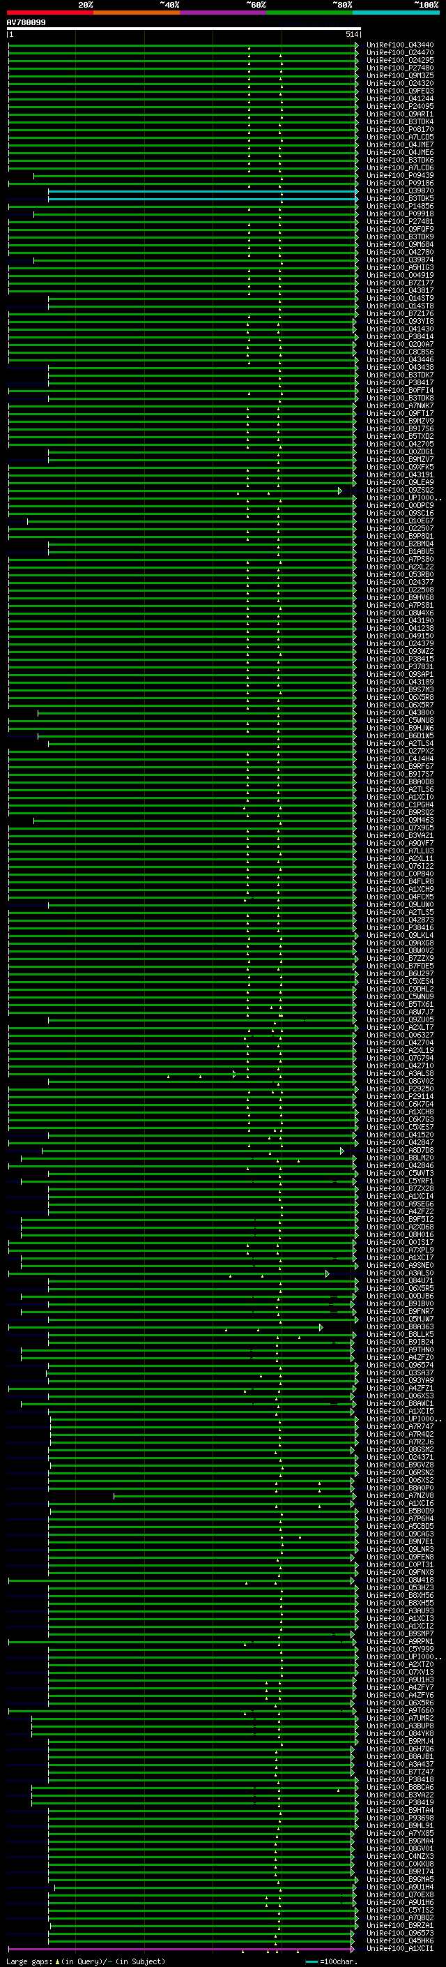Click the UniRef100_Q84U71 label
The width and height of the screenshot is (446, 1967).
click(400, 1281)
